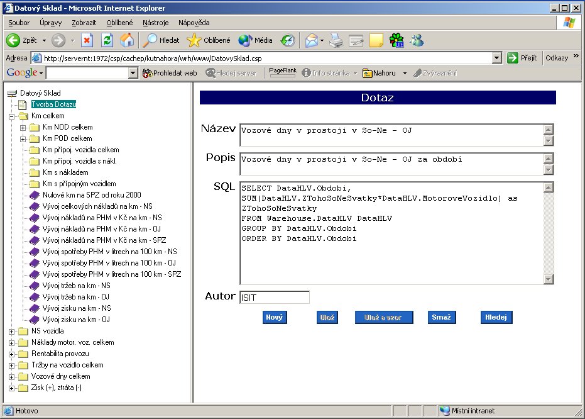Stop page loading with red X icon
This screenshot has width=585, height=419.
coord(87,40)
